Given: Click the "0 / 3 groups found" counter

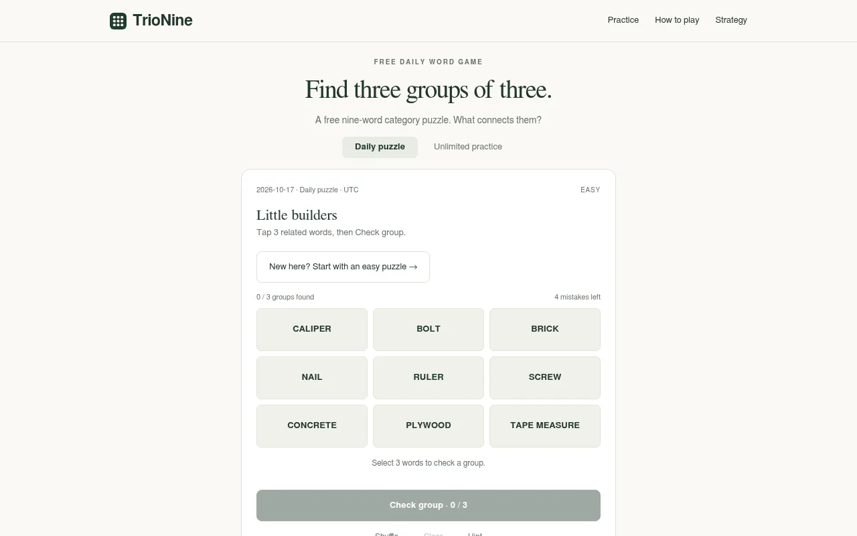Looking at the screenshot, I should [285, 297].
